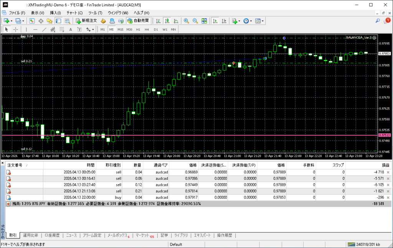Select the Fibonacci retracement tool

pyautogui.click(x=62, y=29)
